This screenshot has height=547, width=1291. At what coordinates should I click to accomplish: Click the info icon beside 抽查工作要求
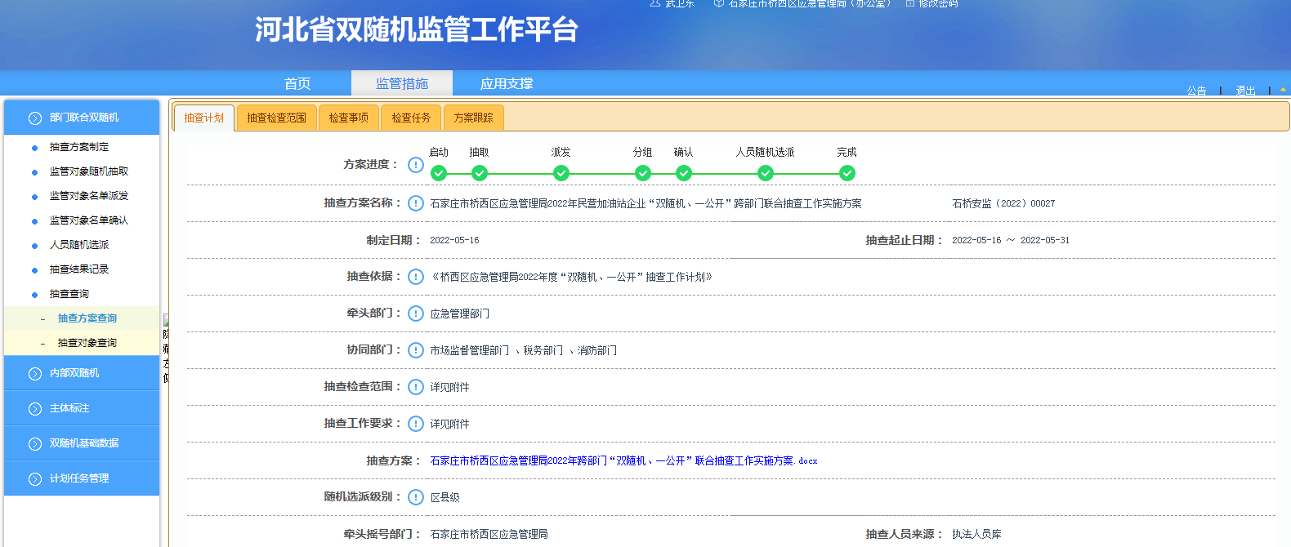point(416,424)
